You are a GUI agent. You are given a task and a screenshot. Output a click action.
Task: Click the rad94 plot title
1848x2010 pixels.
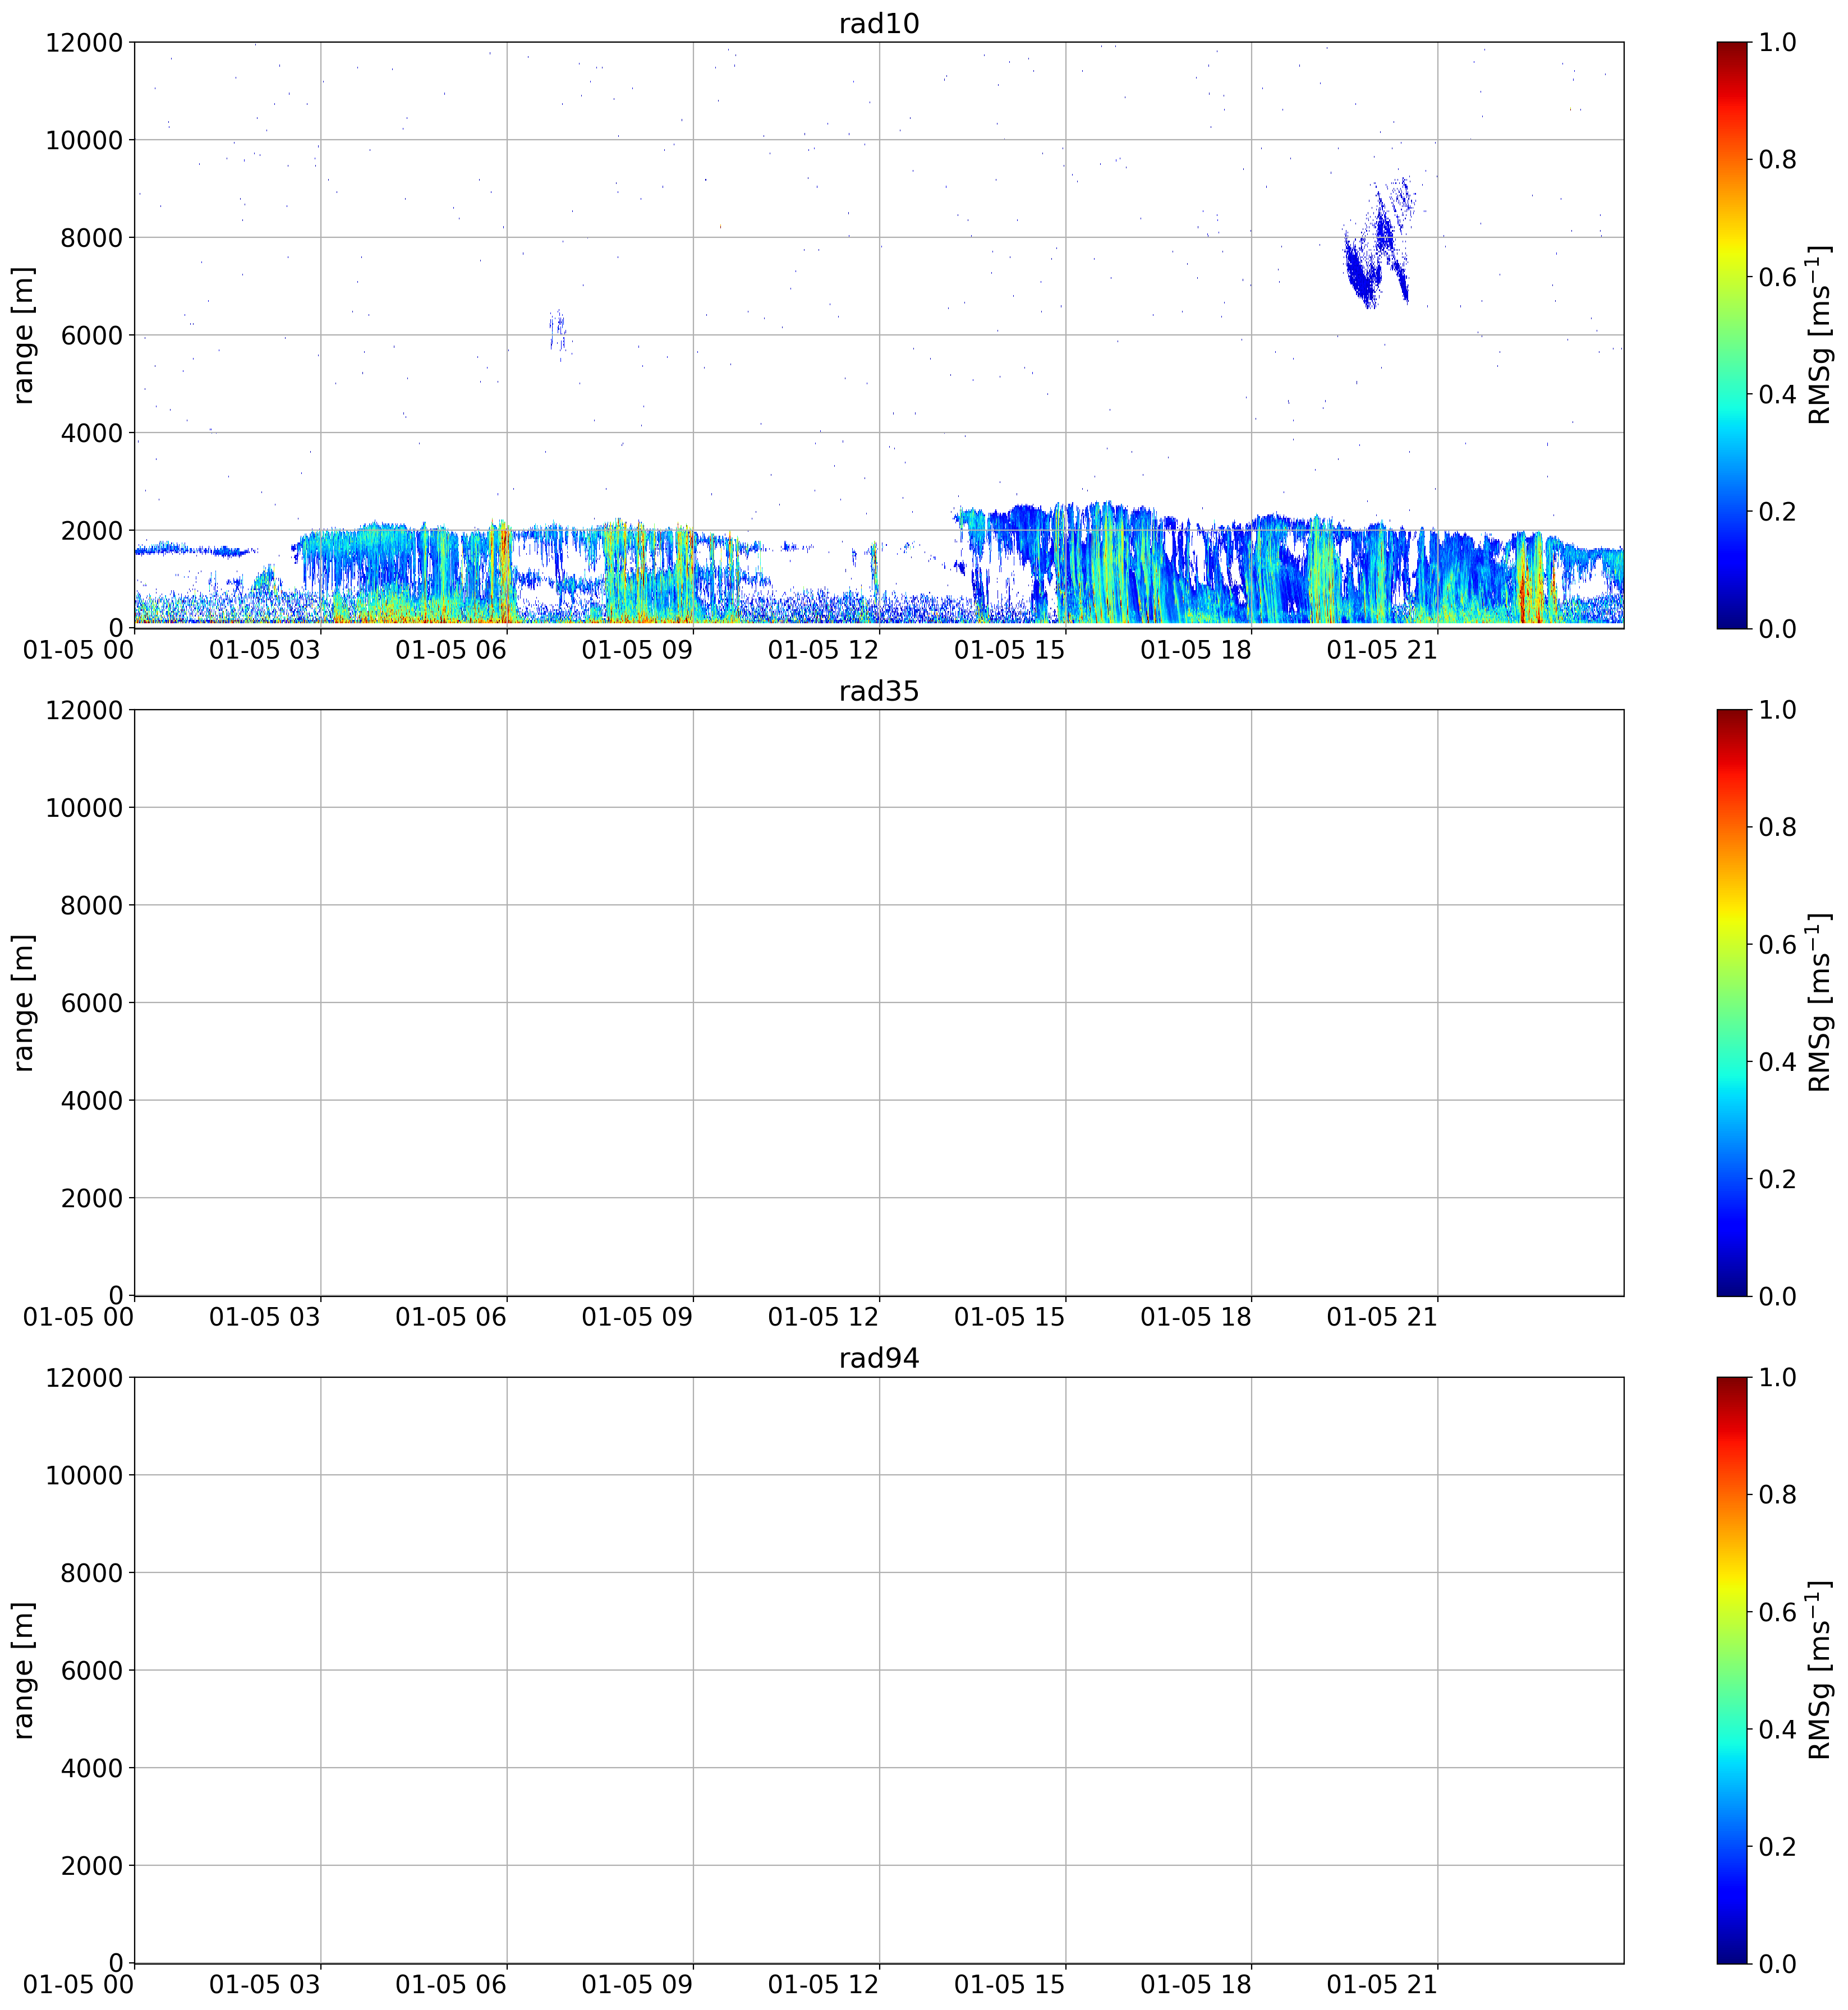(878, 1358)
